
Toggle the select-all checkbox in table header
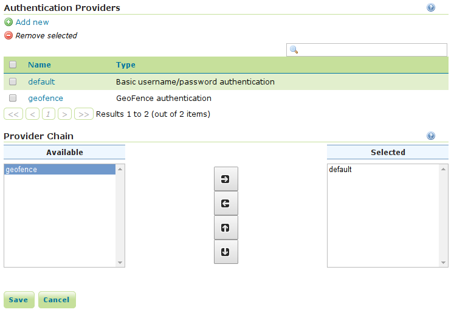[x=13, y=65]
